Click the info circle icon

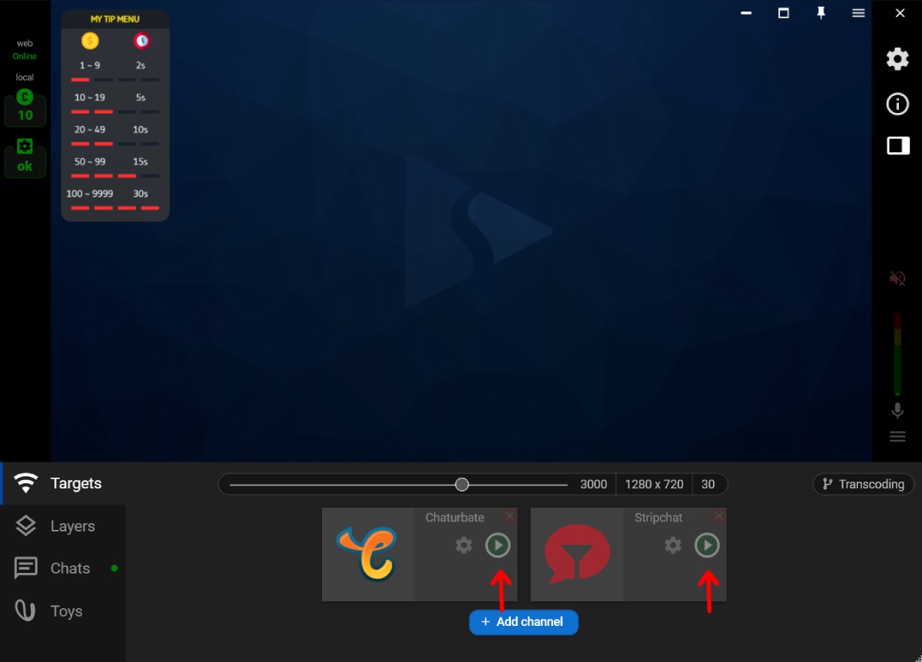click(897, 104)
